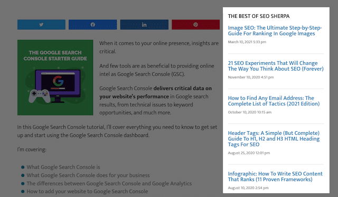This screenshot has height=197, width=338.
Task: Select the "November 10, 2020 4:51 pm" date
Action: pos(251,77)
